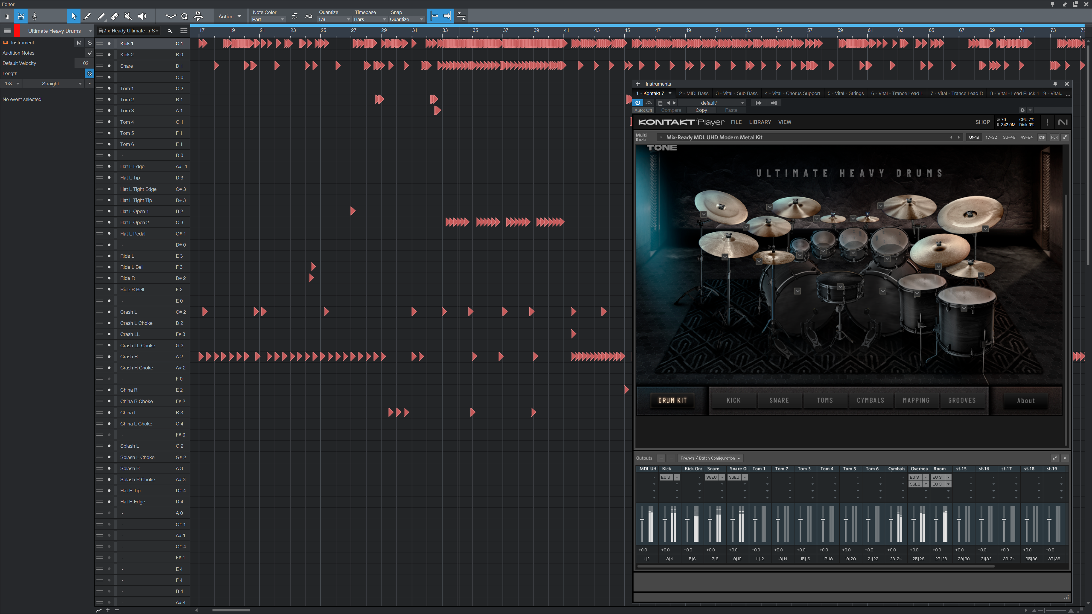The width and height of the screenshot is (1092, 614).
Task: Expand the Note Color Part dropdown
Action: (x=268, y=20)
